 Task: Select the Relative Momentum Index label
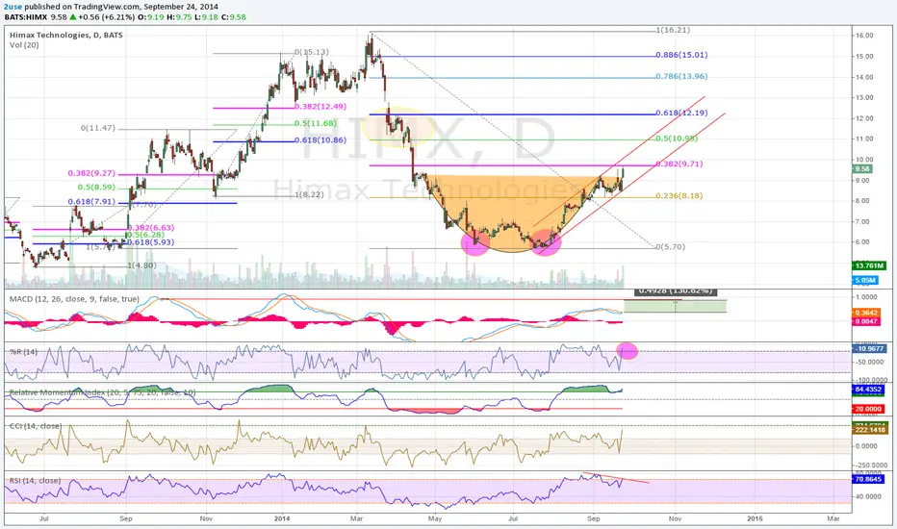[102, 392]
